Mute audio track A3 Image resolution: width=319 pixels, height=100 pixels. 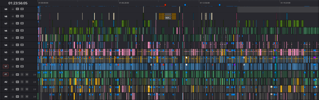[x=27, y=89]
